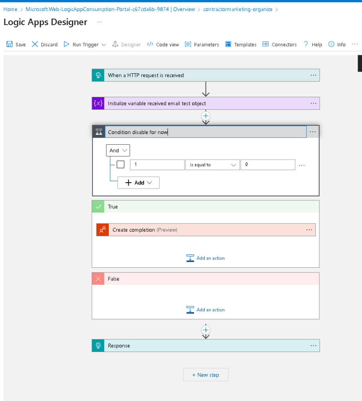Open ellipsis menu on Create completion action
The height and width of the screenshot is (401, 362).
pyautogui.click(x=309, y=230)
